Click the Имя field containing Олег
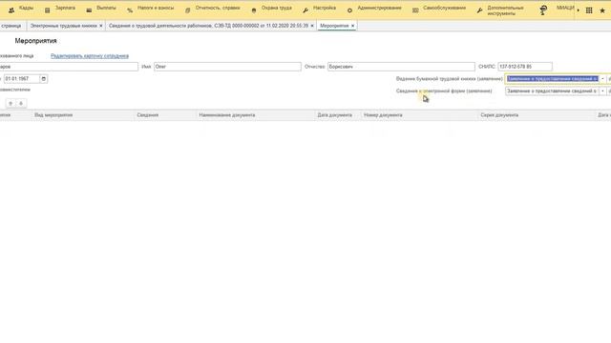 click(227, 67)
